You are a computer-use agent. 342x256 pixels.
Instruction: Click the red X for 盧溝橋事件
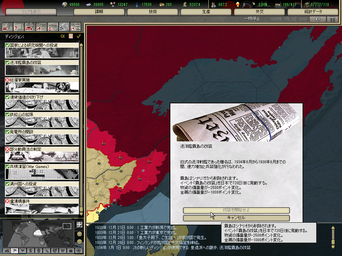(7, 201)
